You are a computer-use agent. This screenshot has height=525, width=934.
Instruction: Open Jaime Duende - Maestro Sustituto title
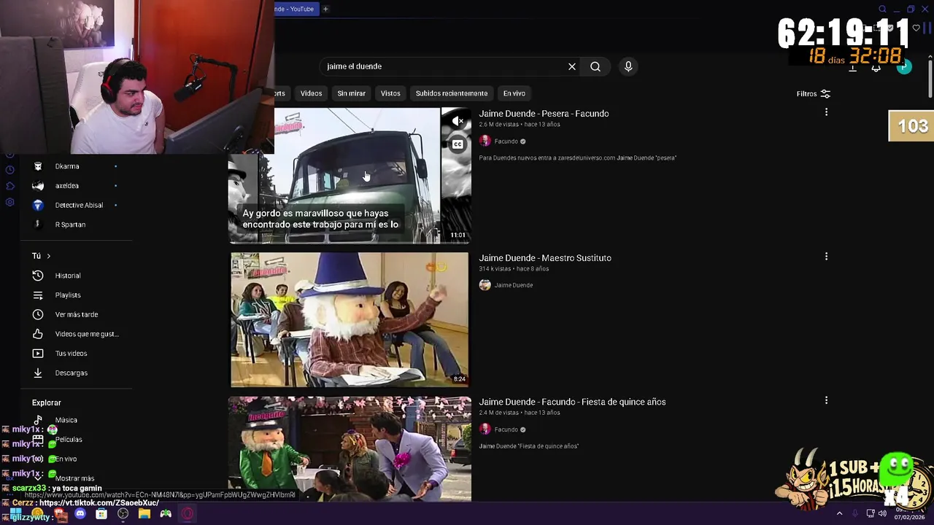click(x=545, y=258)
